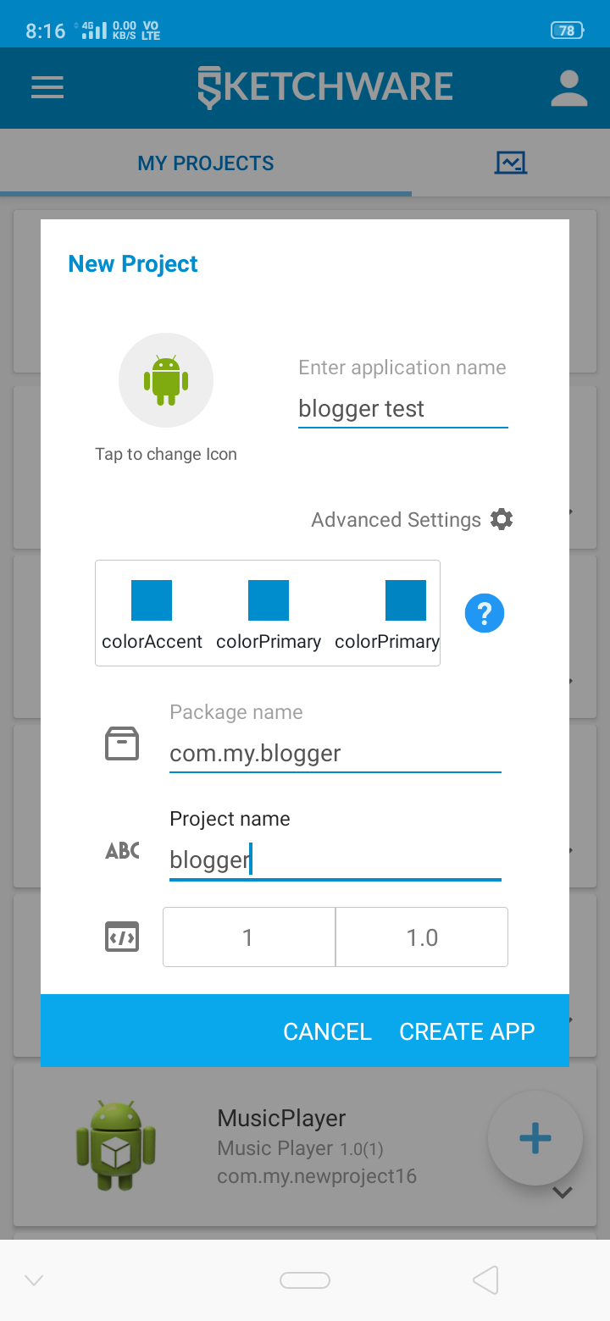Viewport: 610px width, 1321px height.
Task: Expand the MusicPlayer project chevron
Action: point(563,1192)
